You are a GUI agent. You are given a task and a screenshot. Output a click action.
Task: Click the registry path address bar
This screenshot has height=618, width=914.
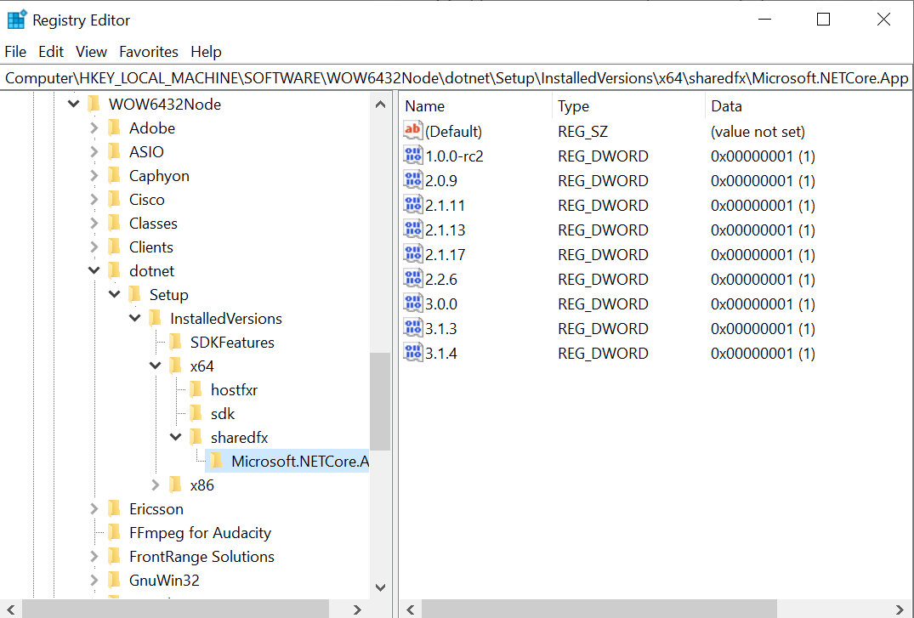click(x=457, y=78)
